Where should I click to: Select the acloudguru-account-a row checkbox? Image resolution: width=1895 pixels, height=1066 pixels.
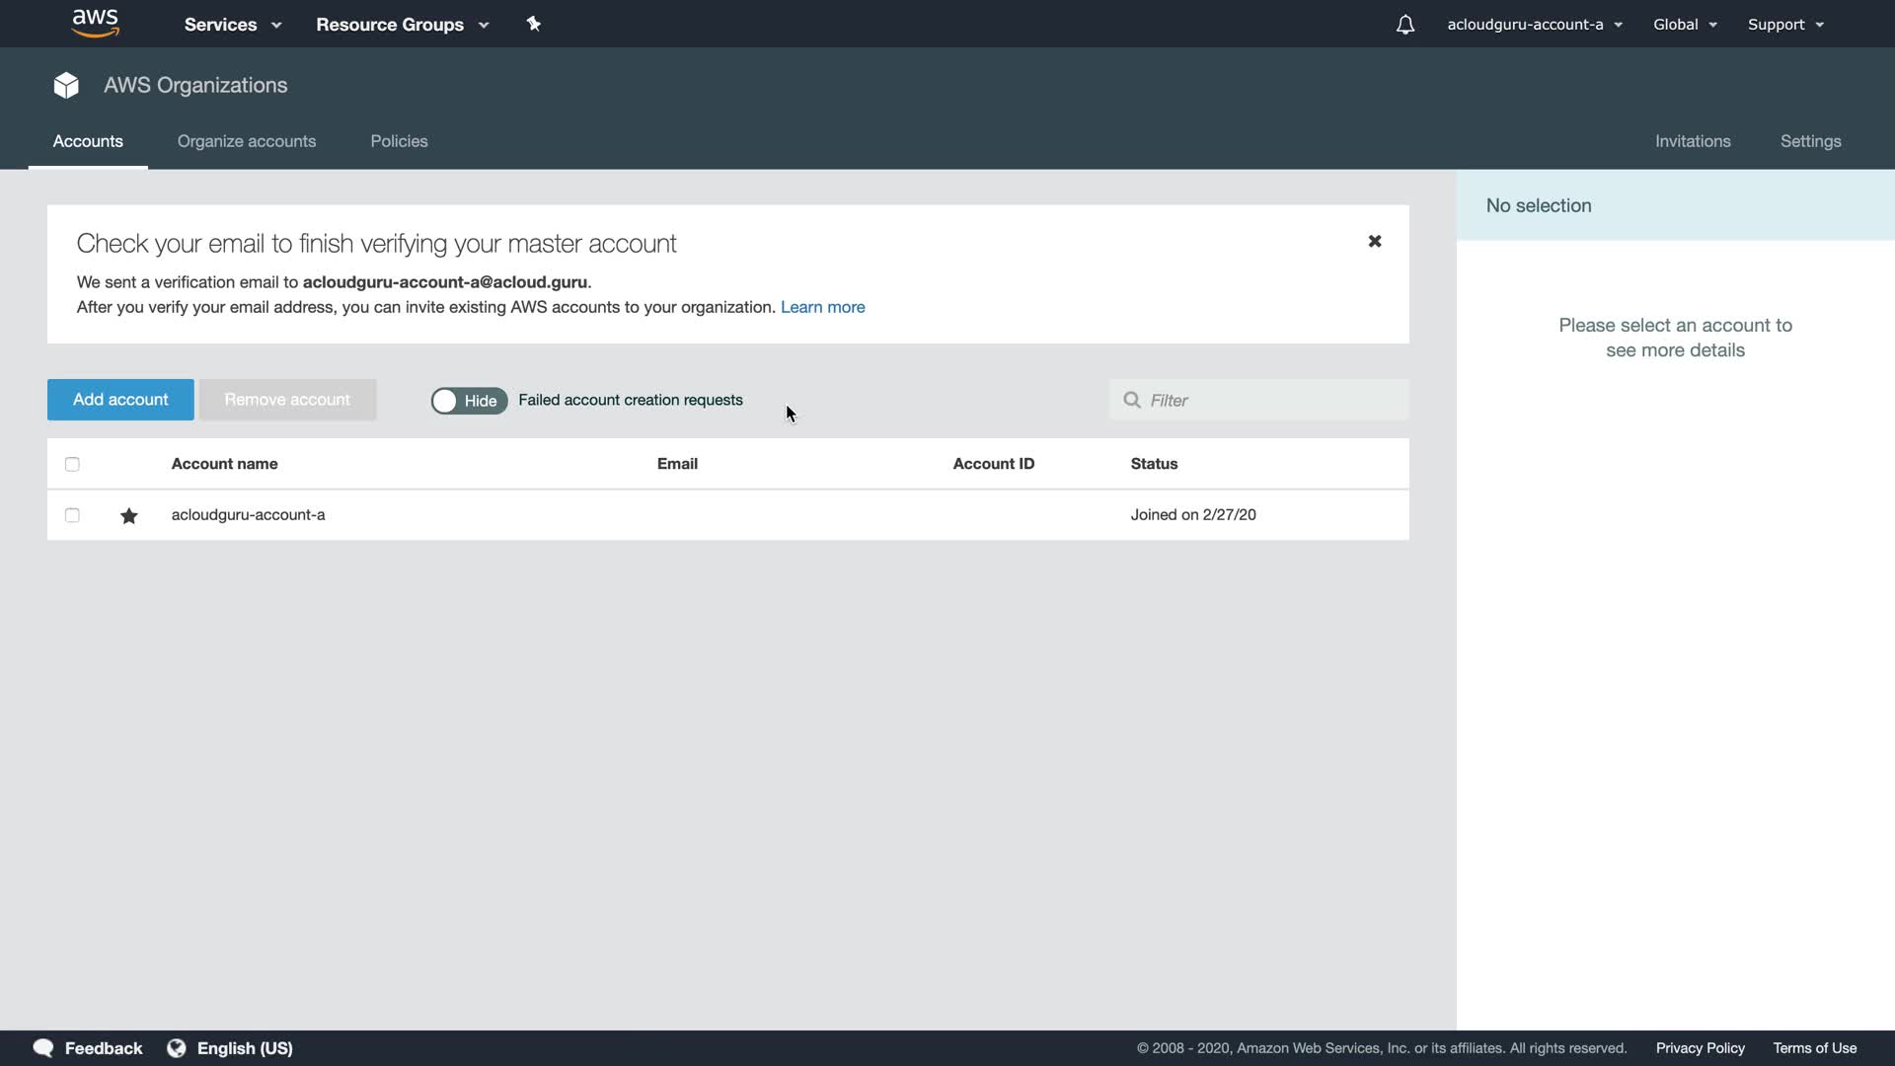[x=72, y=515]
